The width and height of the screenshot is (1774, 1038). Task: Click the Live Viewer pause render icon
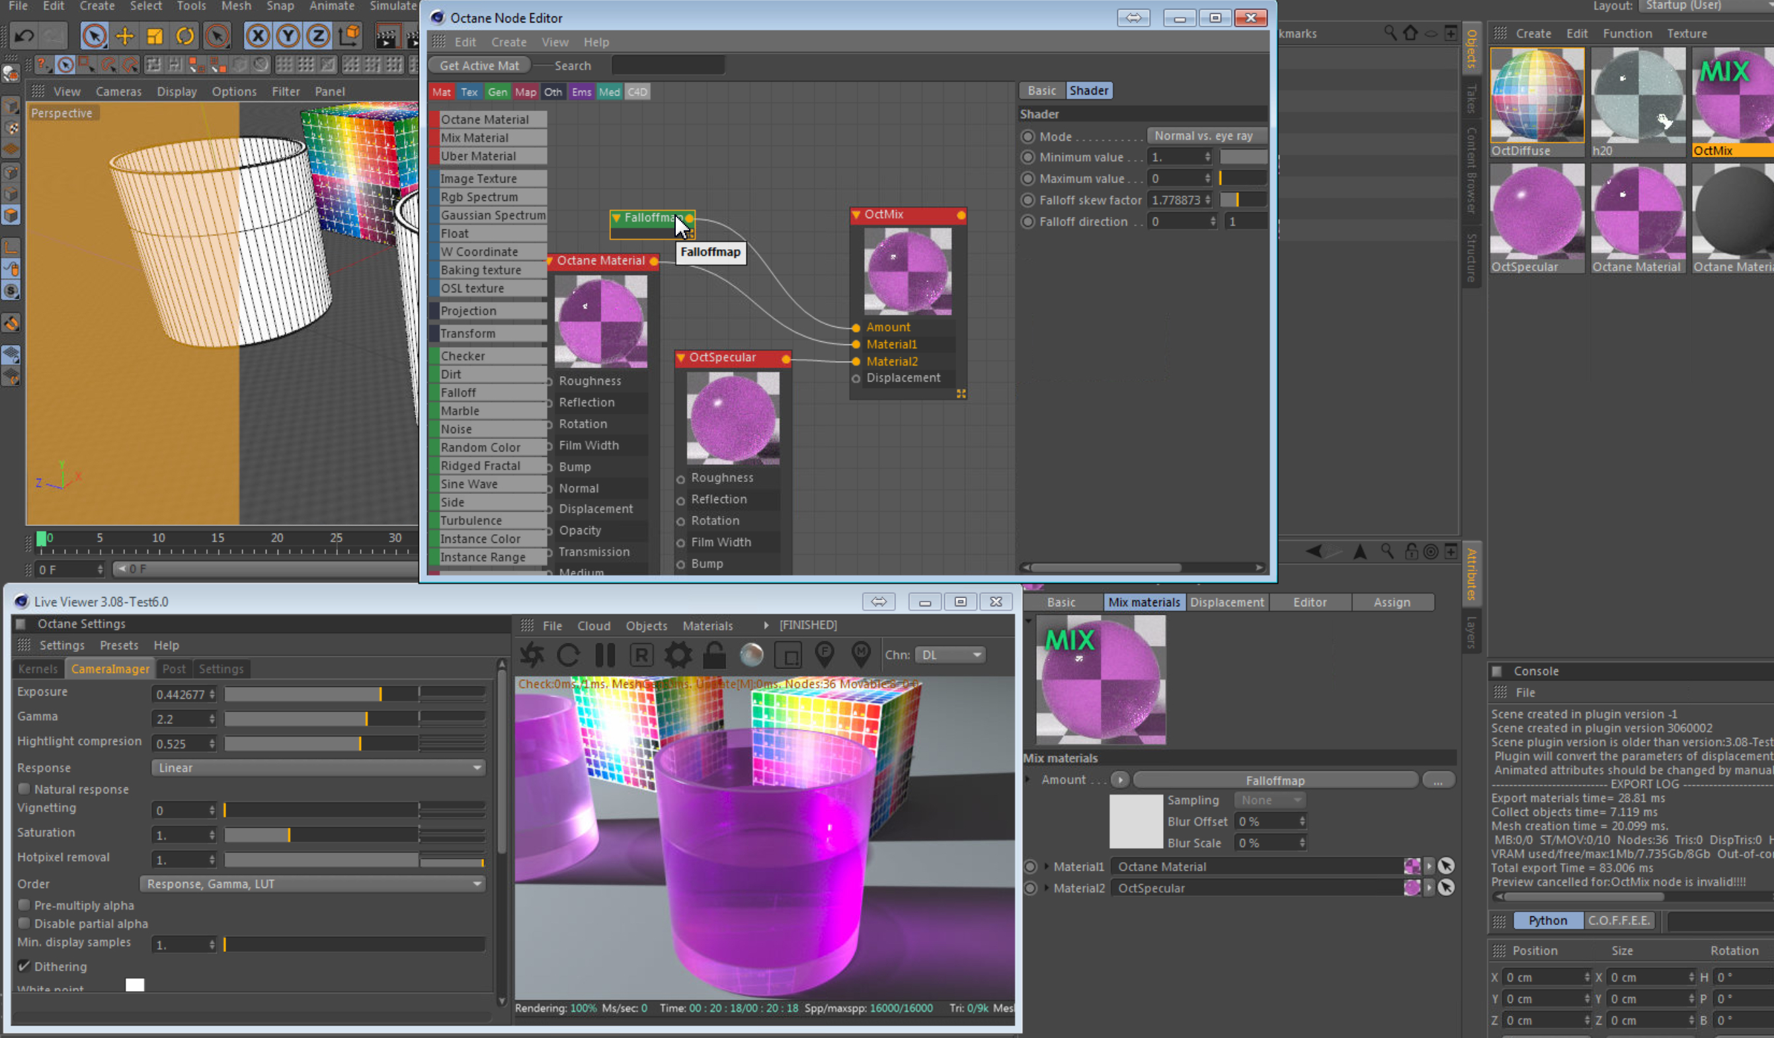[x=605, y=655]
